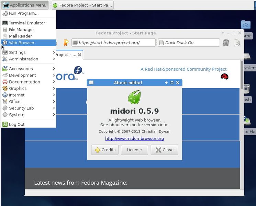The height and width of the screenshot is (206, 256).
Task: Click the Close button in About midori
Action: [164, 150]
